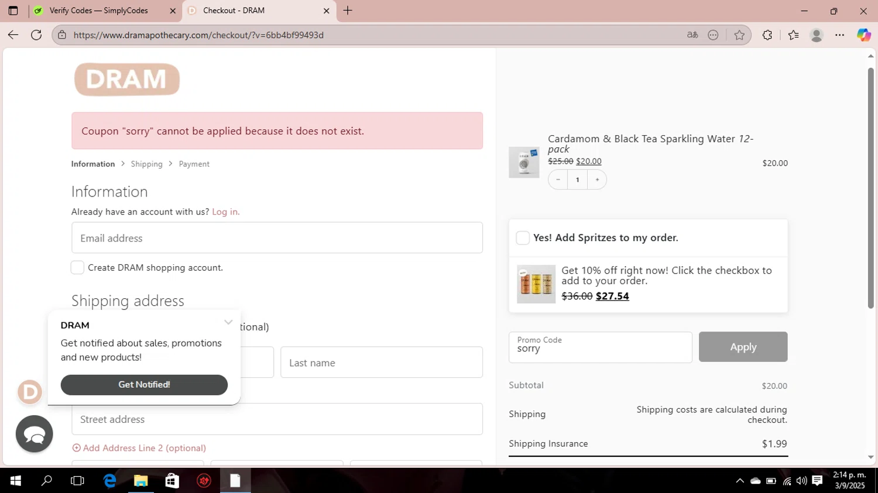Increase product quantity with plus

597,180
